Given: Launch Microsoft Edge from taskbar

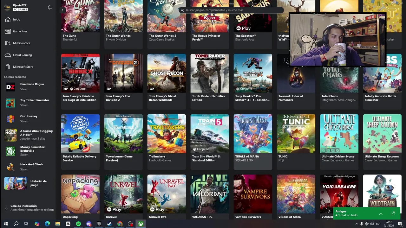Looking at the screenshot, I should pos(47,224).
